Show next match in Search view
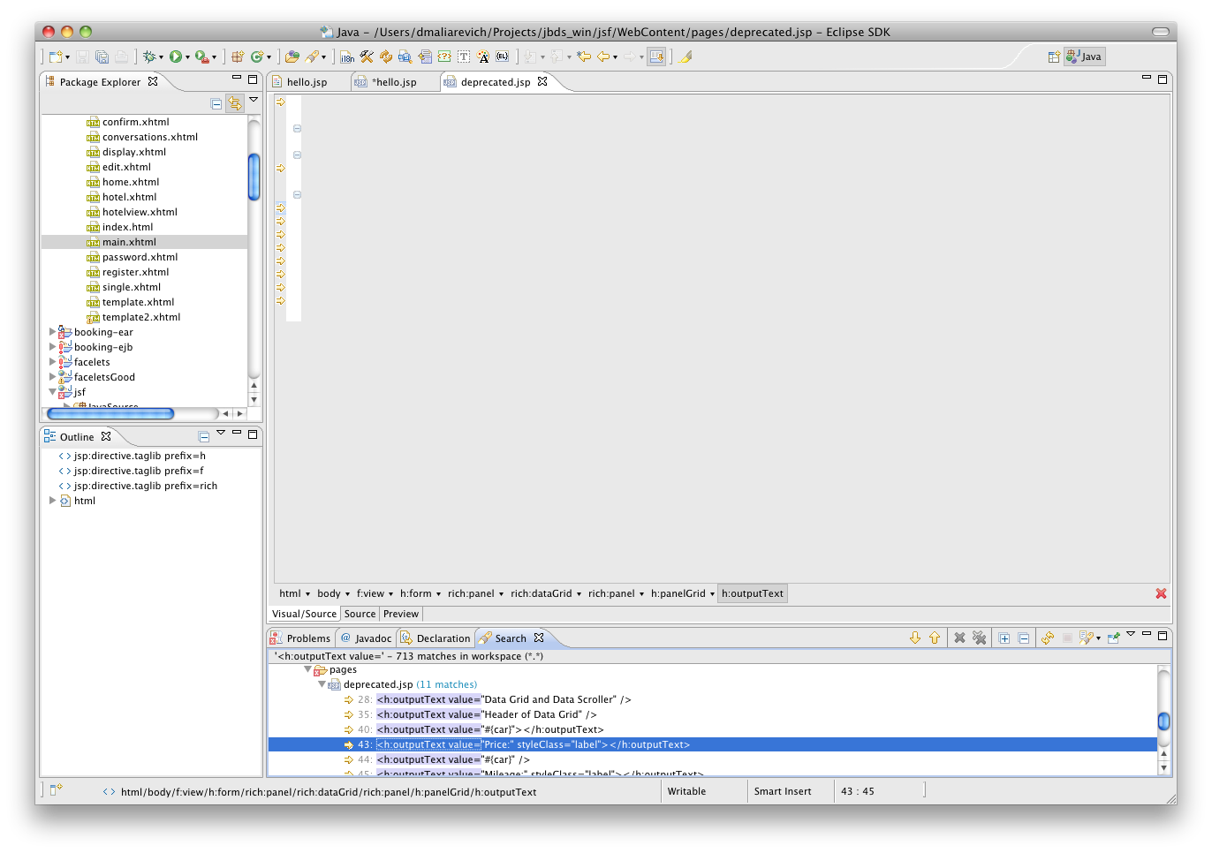 pos(915,638)
